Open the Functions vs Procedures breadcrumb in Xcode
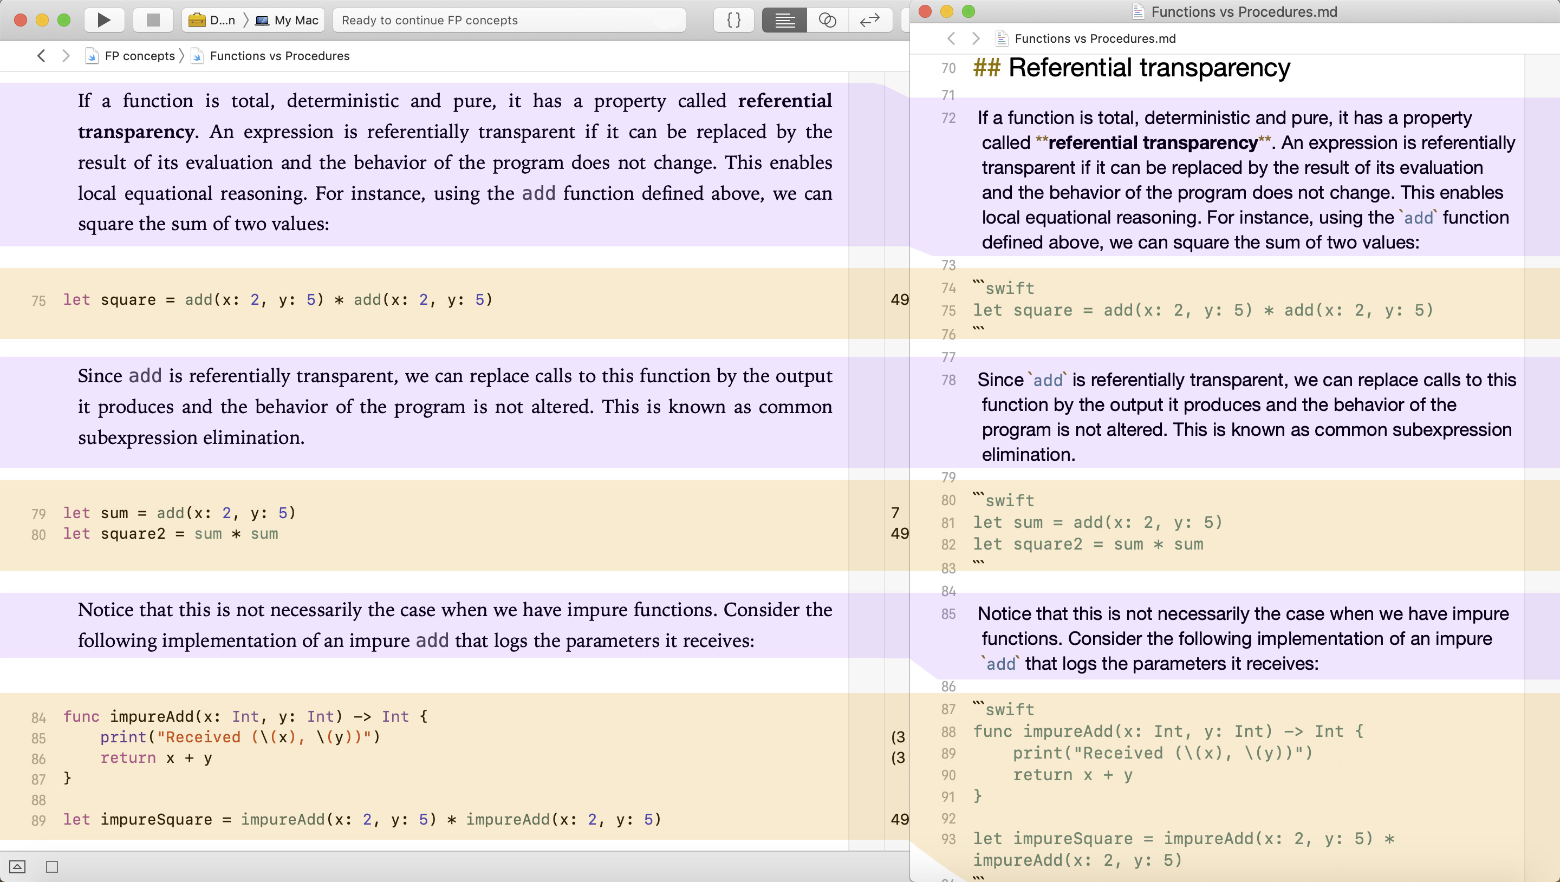 pyautogui.click(x=279, y=56)
